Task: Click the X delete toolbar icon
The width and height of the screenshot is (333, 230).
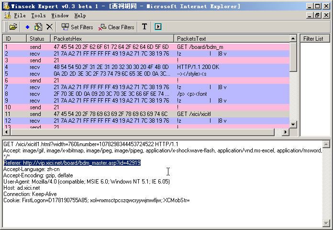Action: (49, 27)
